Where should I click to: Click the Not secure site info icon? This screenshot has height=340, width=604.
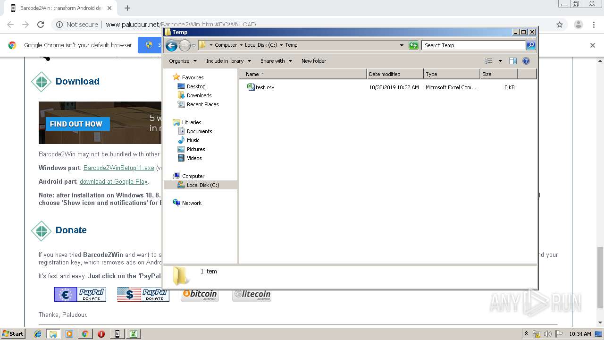pos(59,25)
